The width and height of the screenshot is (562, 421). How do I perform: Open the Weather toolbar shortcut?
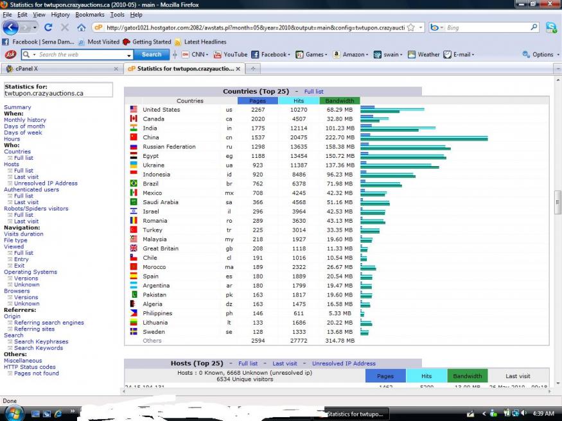click(424, 55)
